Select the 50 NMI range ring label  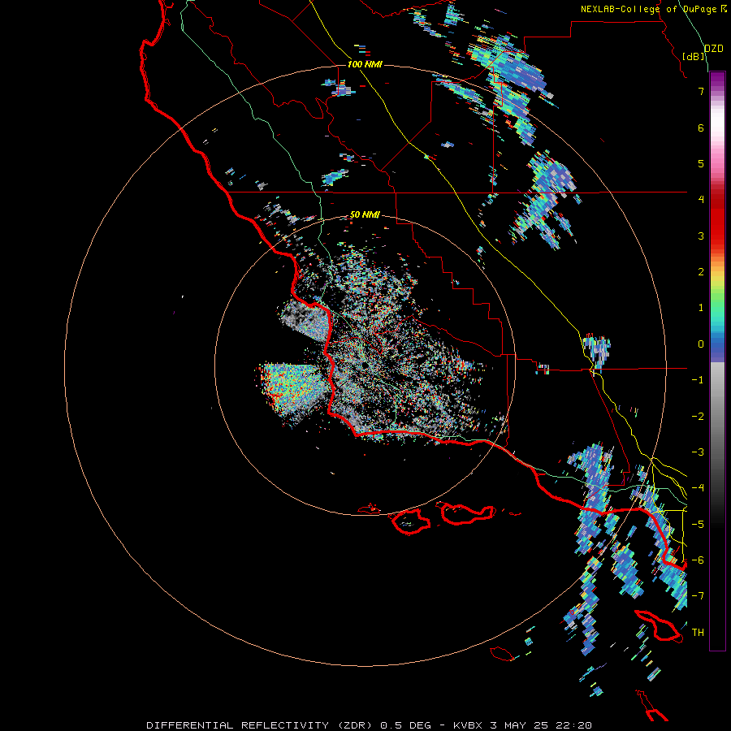tap(365, 214)
